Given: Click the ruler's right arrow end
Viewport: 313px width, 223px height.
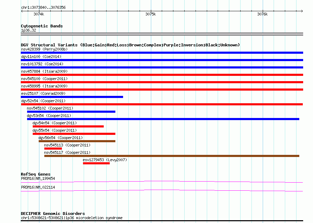Looking at the screenshot, I should [302, 11].
